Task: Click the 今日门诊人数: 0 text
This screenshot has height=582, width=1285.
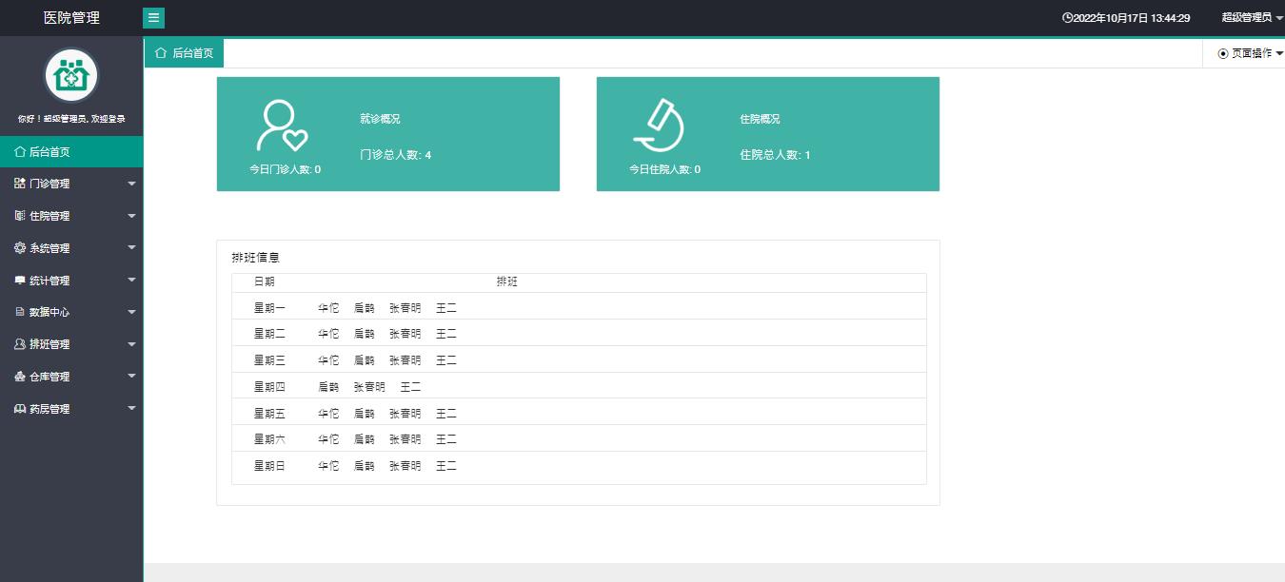Action: (285, 169)
